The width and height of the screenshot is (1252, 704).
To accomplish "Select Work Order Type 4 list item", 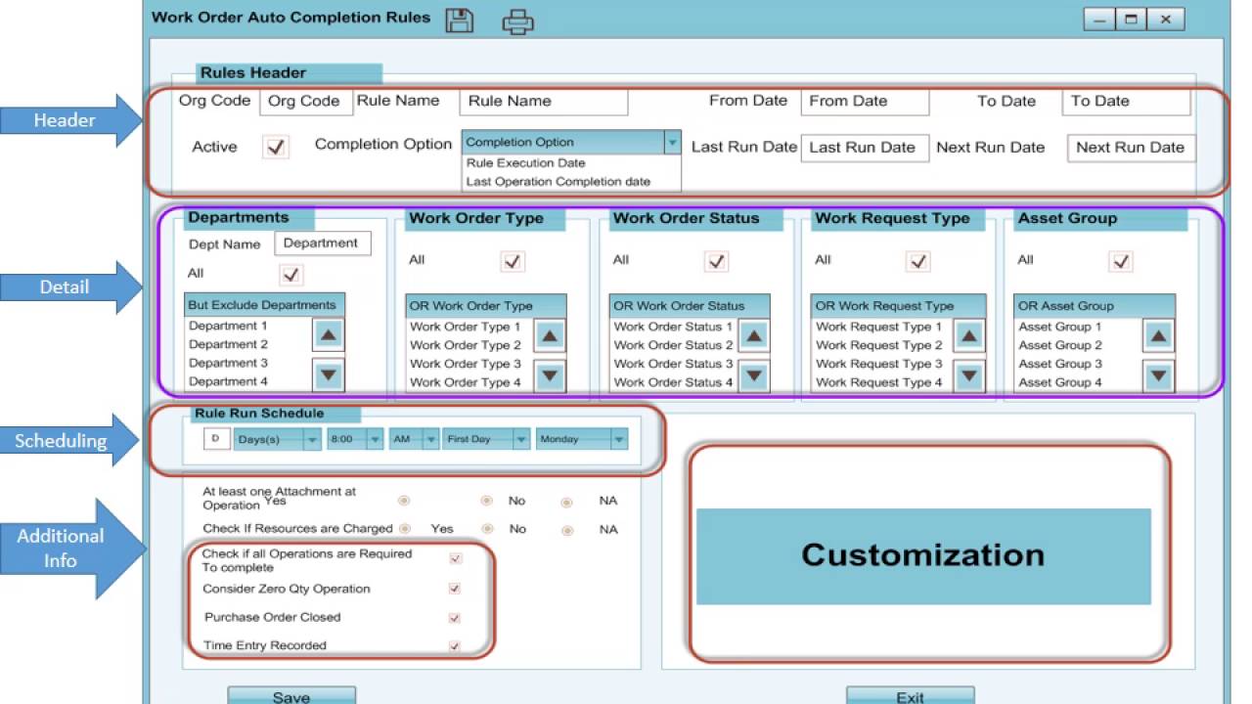I will (x=466, y=382).
